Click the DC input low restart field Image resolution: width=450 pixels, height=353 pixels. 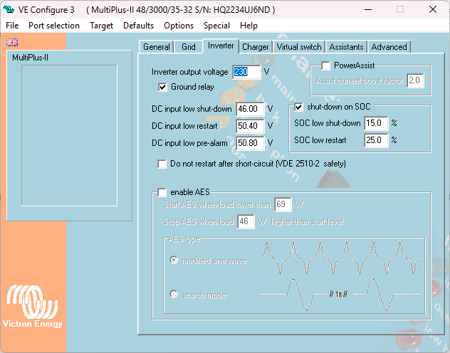point(250,126)
